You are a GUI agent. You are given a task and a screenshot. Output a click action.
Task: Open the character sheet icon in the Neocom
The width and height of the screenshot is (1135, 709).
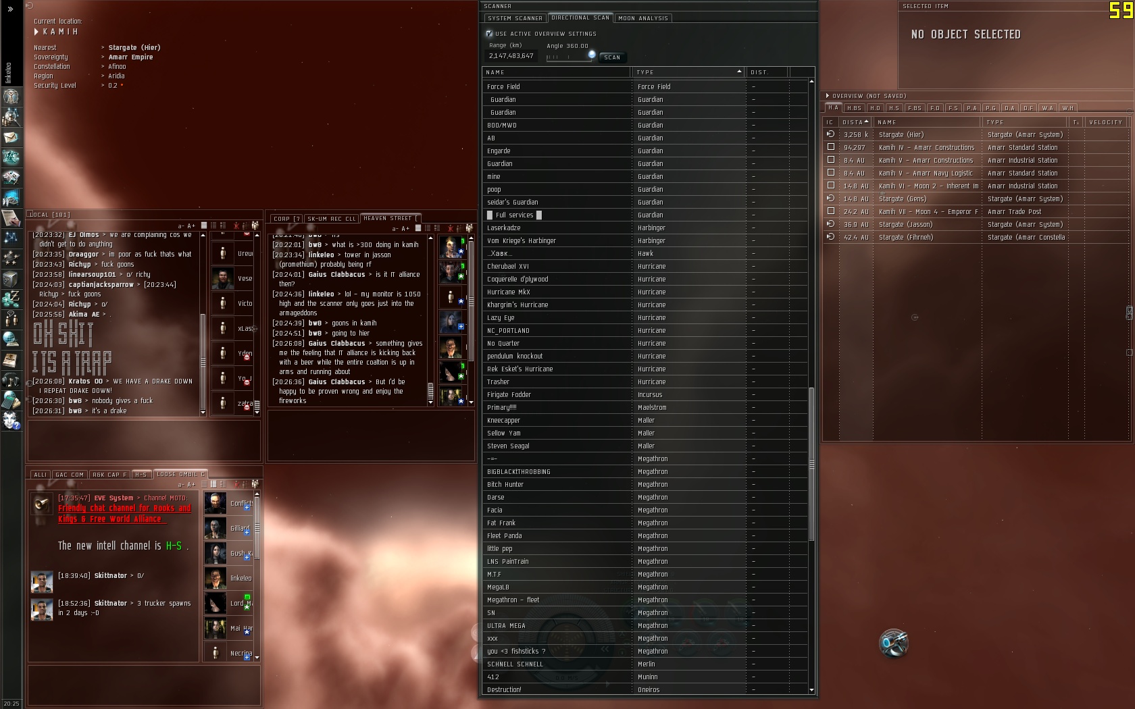[11, 96]
